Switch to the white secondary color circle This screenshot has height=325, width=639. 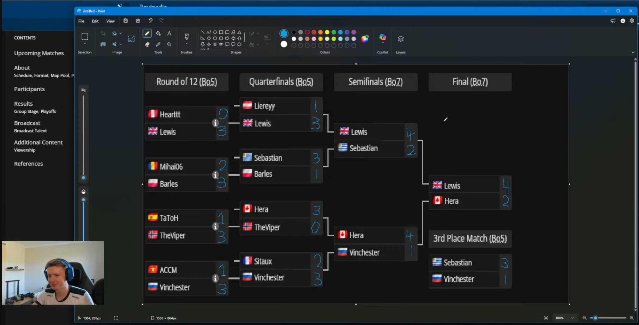[x=284, y=44]
